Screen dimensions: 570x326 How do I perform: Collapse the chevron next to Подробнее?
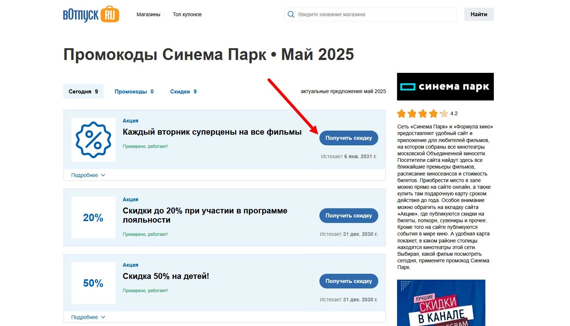pyautogui.click(x=103, y=175)
